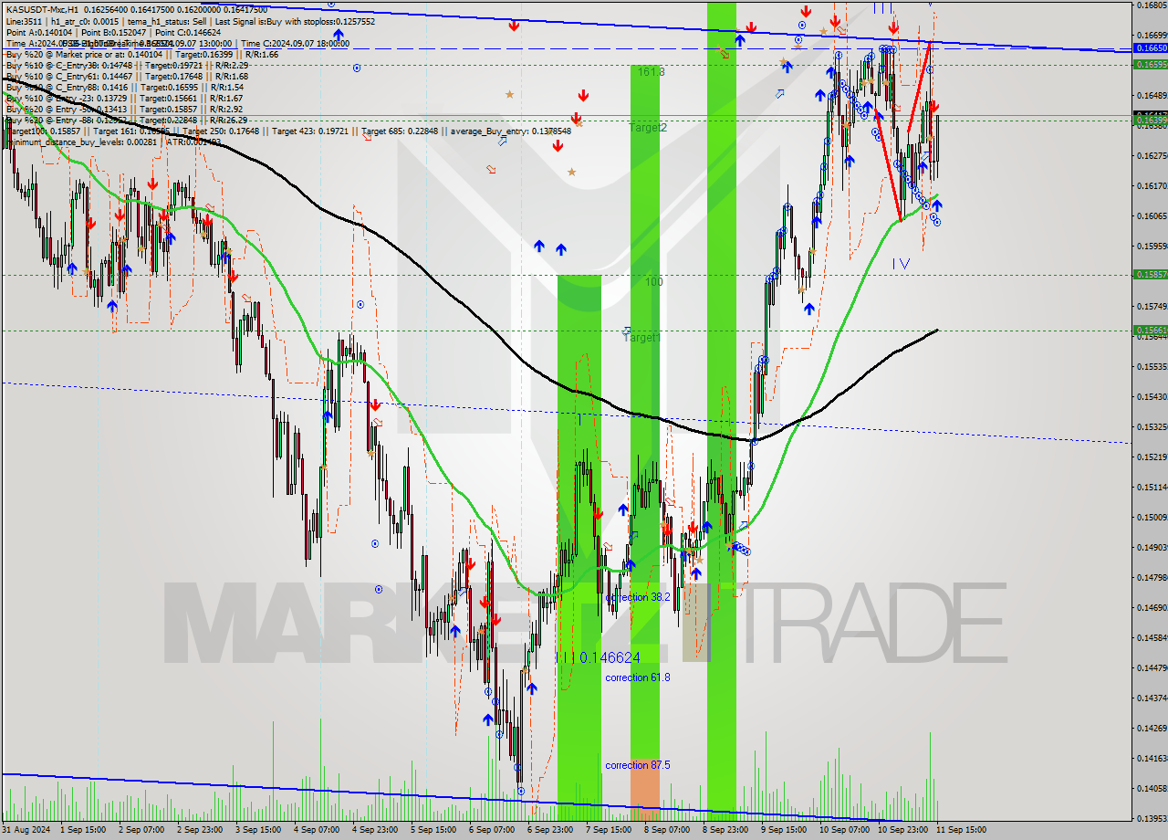The height and width of the screenshot is (840, 1168).
Task: Click the 2 Sep 23:00 time label
Action: point(201,830)
